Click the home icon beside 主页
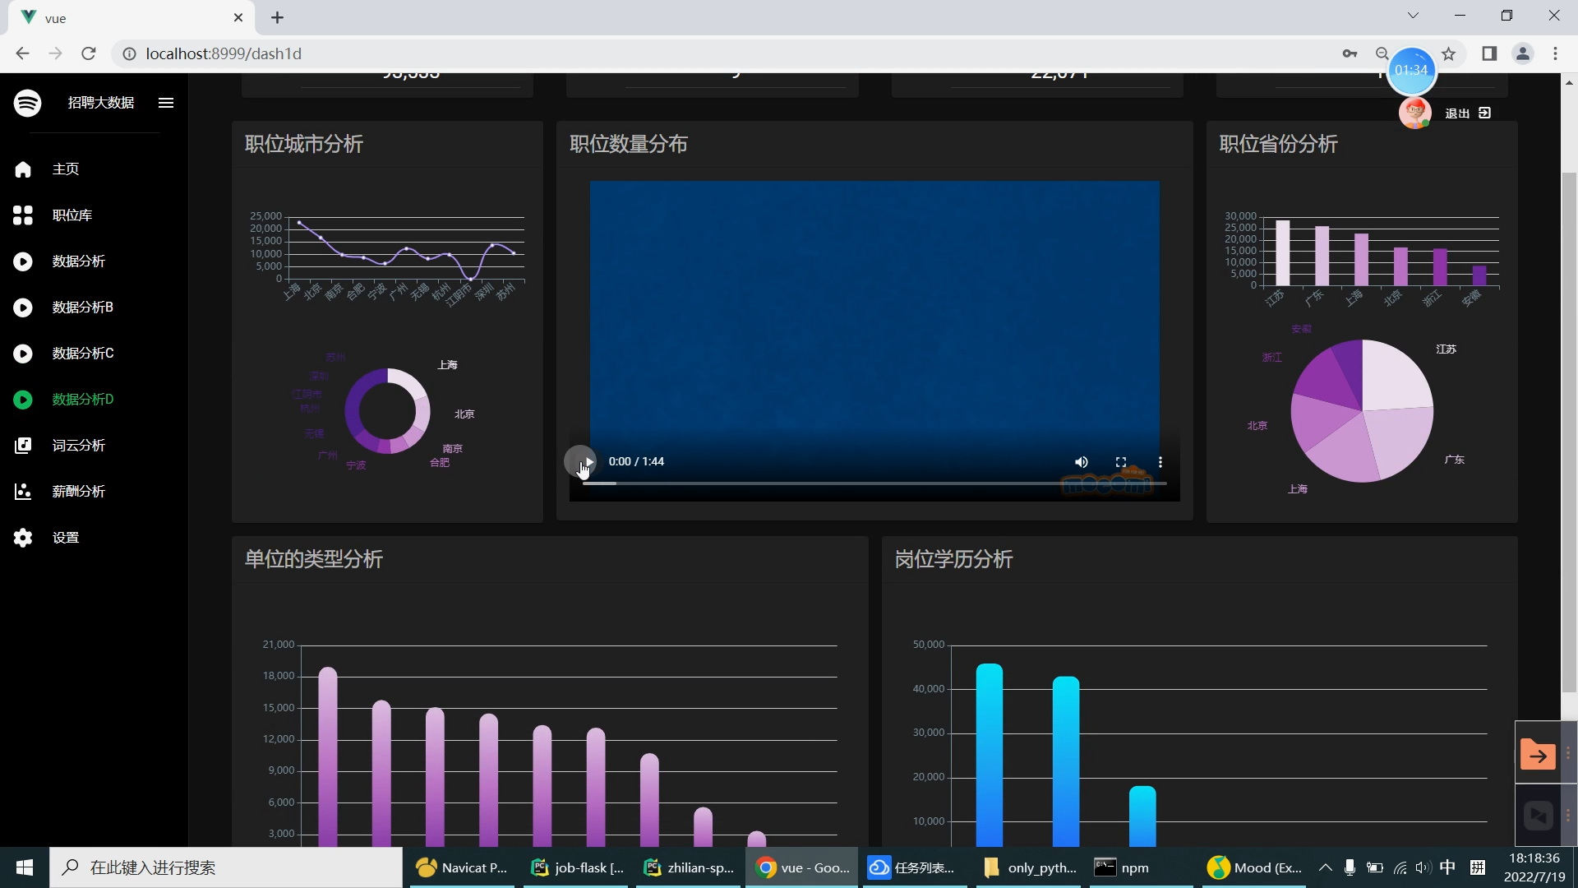 23,169
